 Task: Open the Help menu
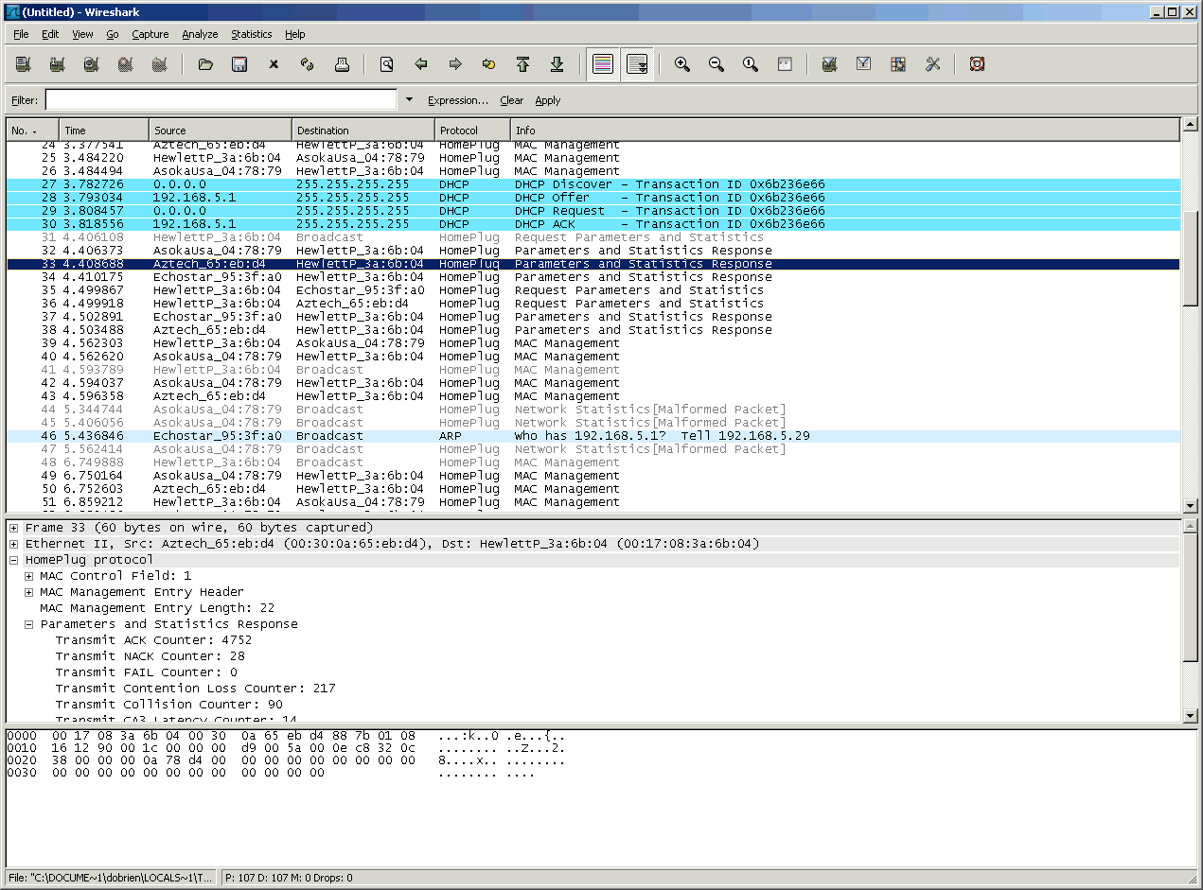pyautogui.click(x=295, y=34)
